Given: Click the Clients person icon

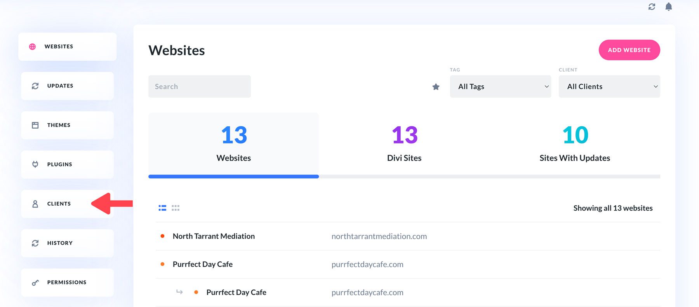Looking at the screenshot, I should (x=35, y=204).
